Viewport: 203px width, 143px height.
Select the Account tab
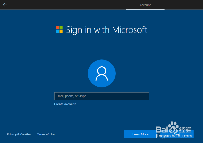click(145, 5)
